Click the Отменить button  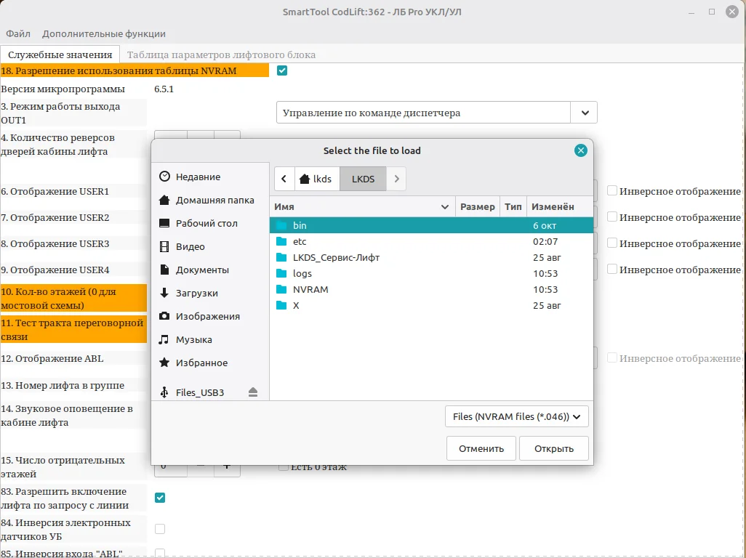(x=481, y=449)
